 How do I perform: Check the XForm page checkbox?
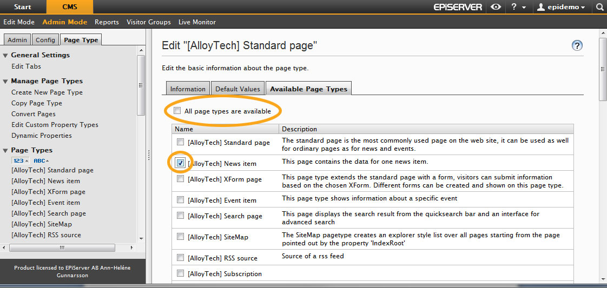[x=180, y=179]
